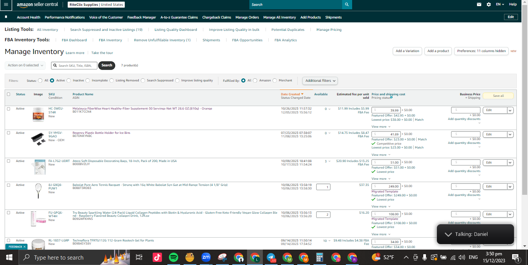Click the FiberWise supplement product image
The image size is (528, 265).
38,115
